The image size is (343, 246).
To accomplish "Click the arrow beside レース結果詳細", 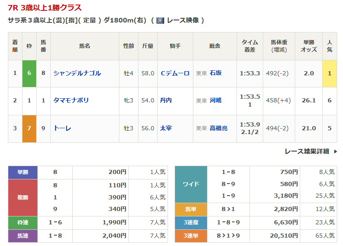I will (x=335, y=152).
